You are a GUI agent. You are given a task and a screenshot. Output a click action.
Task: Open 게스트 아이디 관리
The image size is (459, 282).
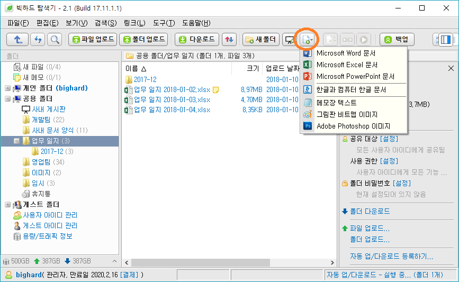(46, 225)
